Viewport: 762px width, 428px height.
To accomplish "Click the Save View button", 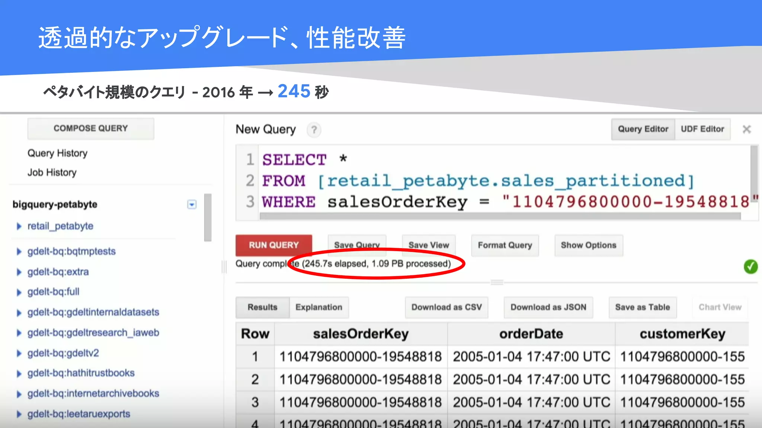I will click(x=429, y=245).
